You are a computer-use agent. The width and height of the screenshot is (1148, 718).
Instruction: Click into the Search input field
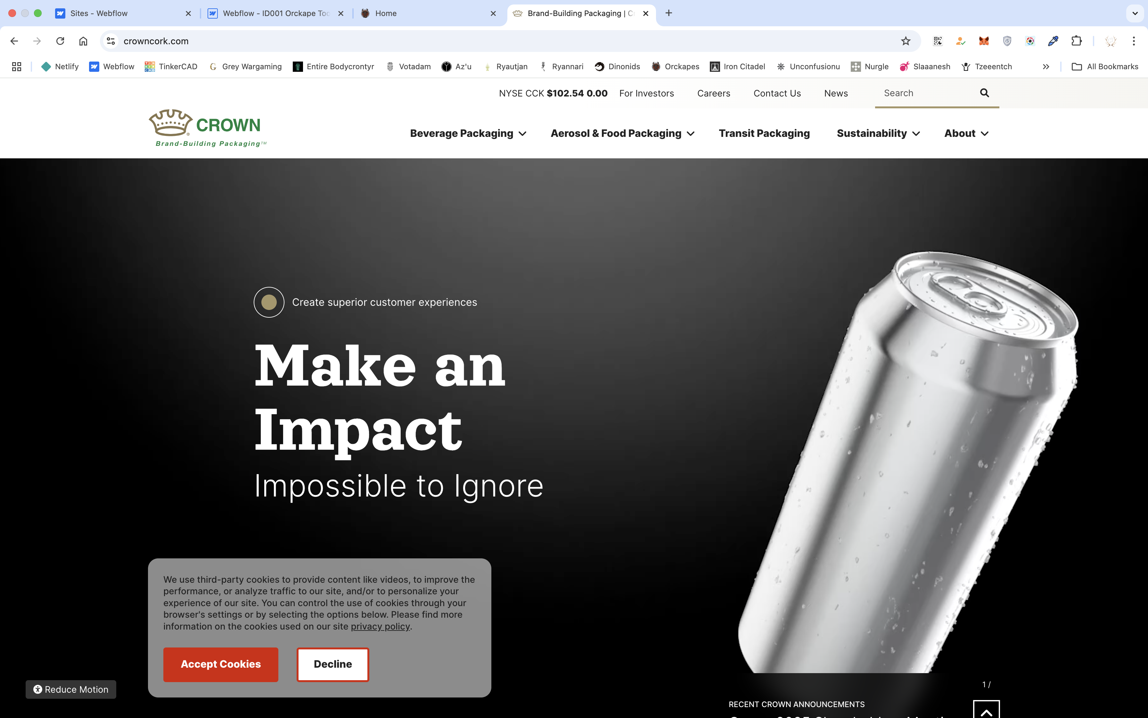[x=925, y=93]
